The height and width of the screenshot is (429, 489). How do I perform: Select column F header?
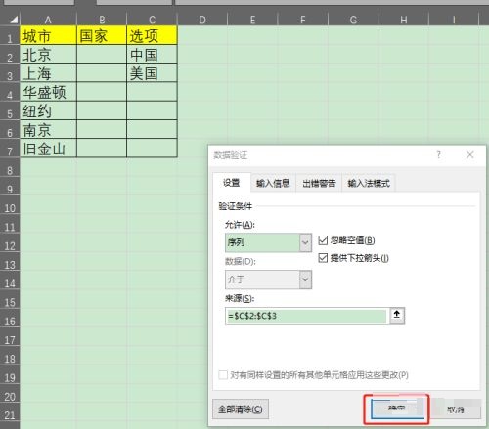coord(303,20)
